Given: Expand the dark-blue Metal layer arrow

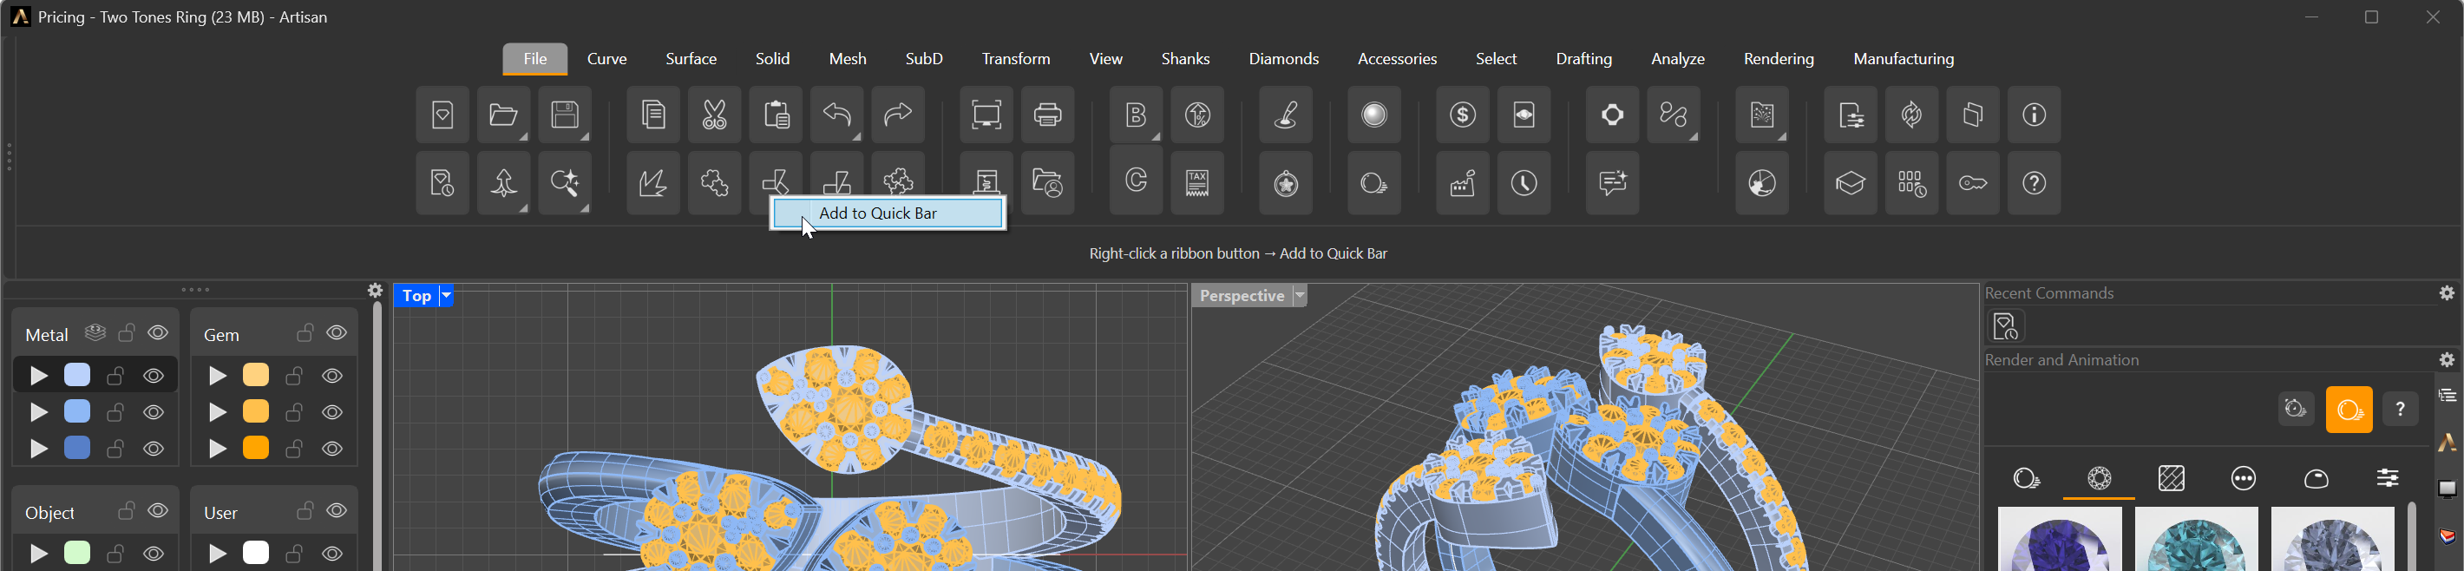Looking at the screenshot, I should [x=39, y=449].
